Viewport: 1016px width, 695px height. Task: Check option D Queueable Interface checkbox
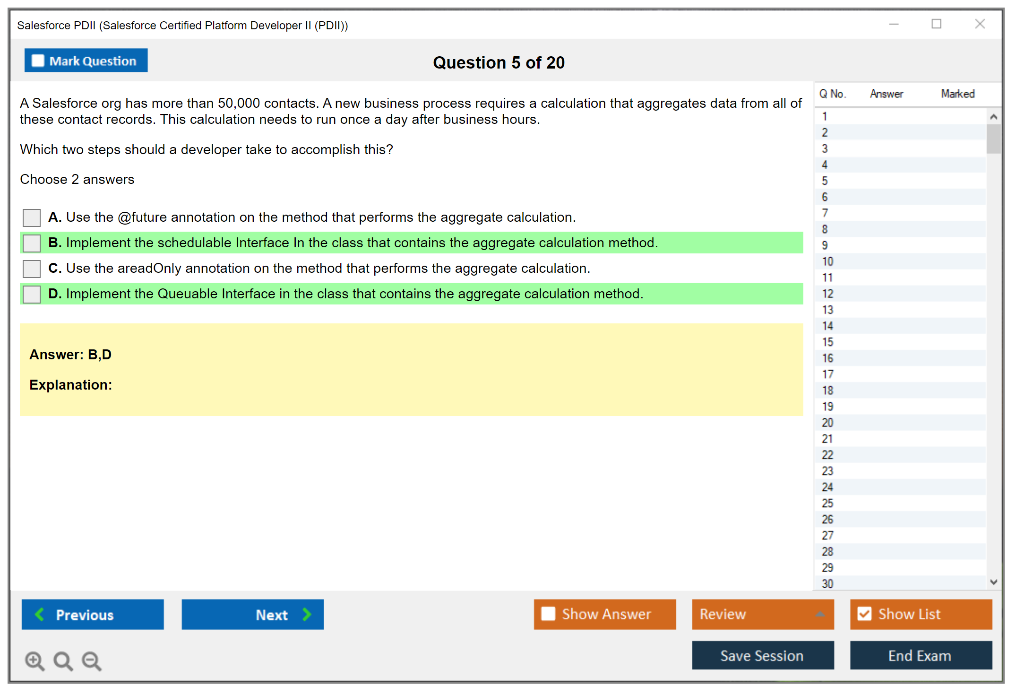click(32, 294)
